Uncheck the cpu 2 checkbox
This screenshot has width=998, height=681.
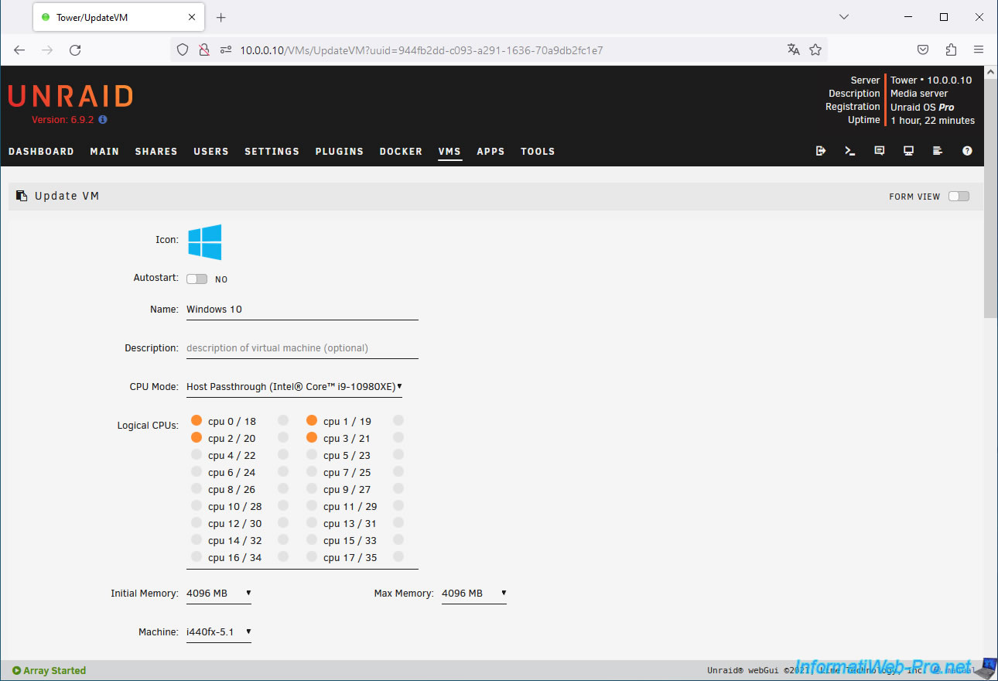coord(197,437)
